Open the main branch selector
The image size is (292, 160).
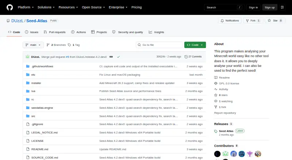(33, 45)
